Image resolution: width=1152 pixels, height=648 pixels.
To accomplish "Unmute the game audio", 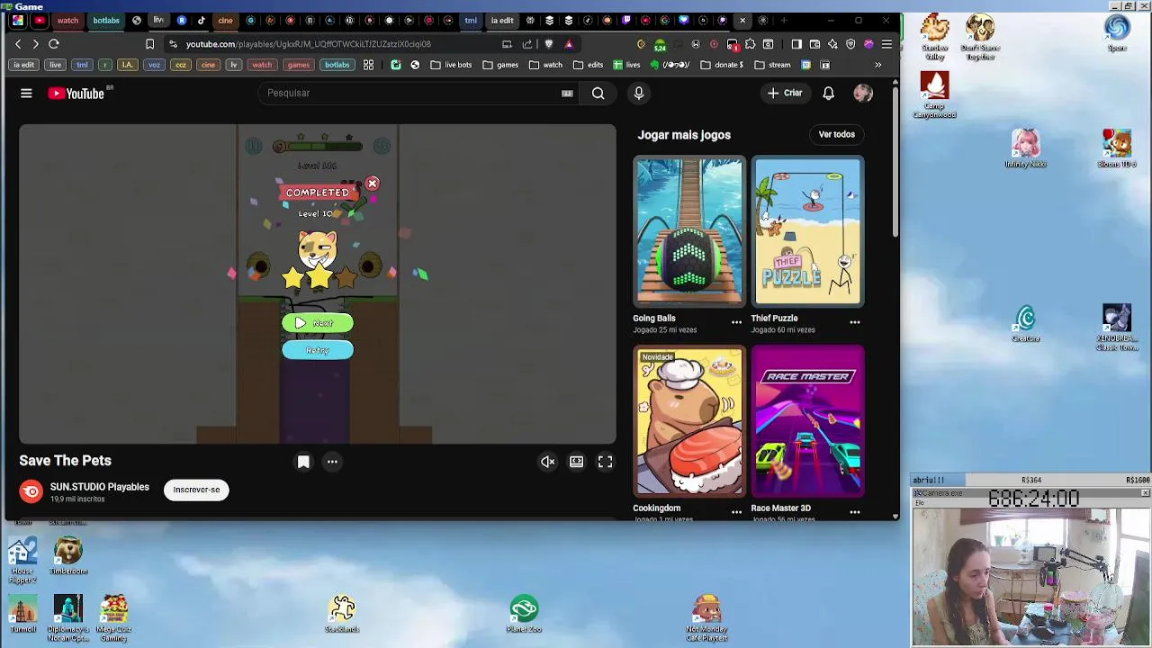I will pos(548,462).
